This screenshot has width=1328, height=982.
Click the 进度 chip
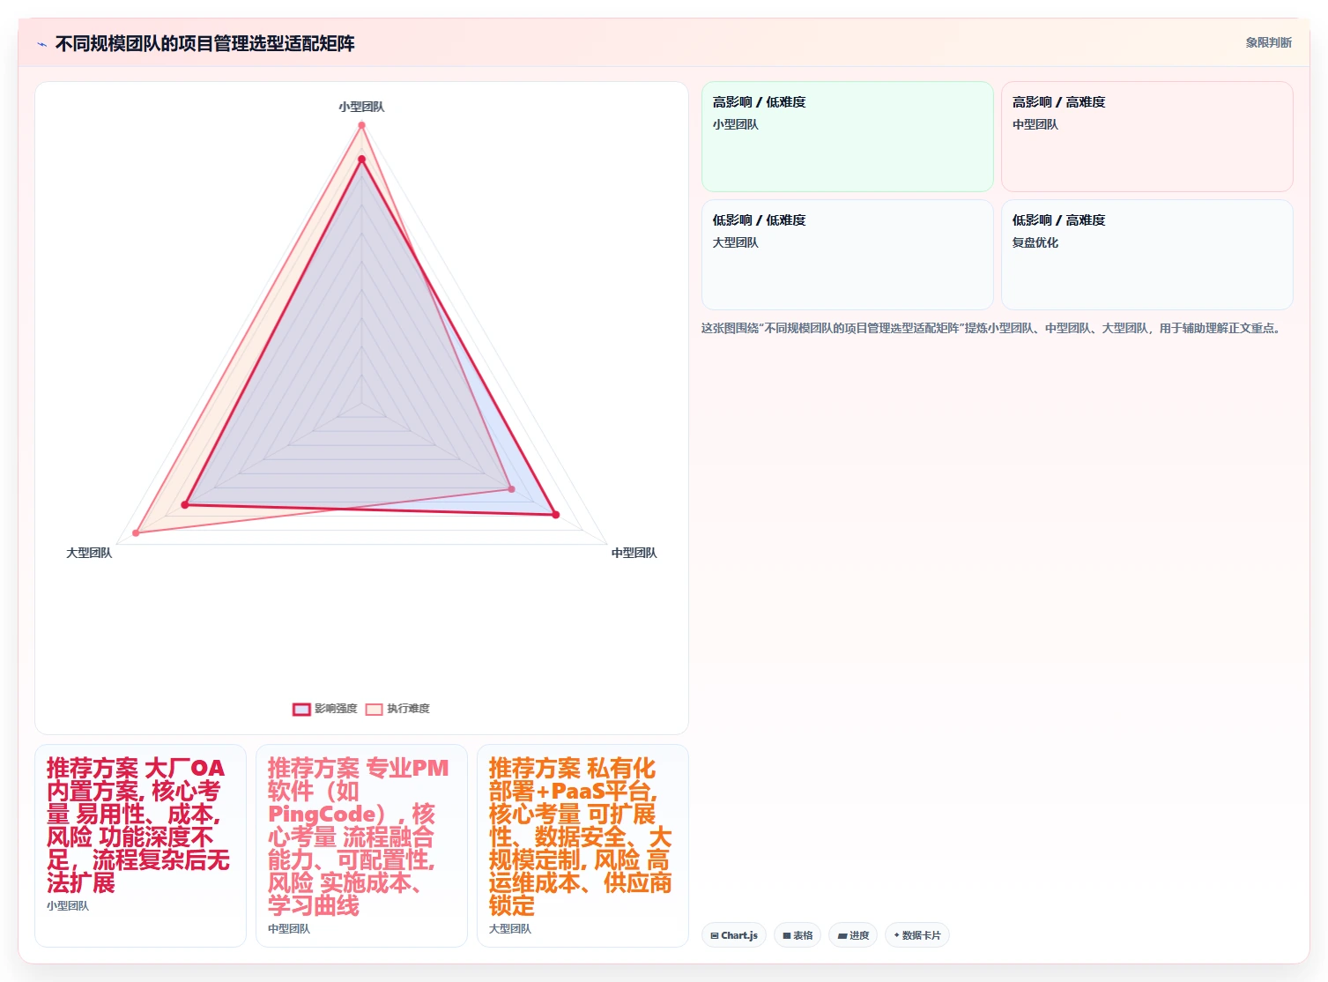pyautogui.click(x=853, y=935)
